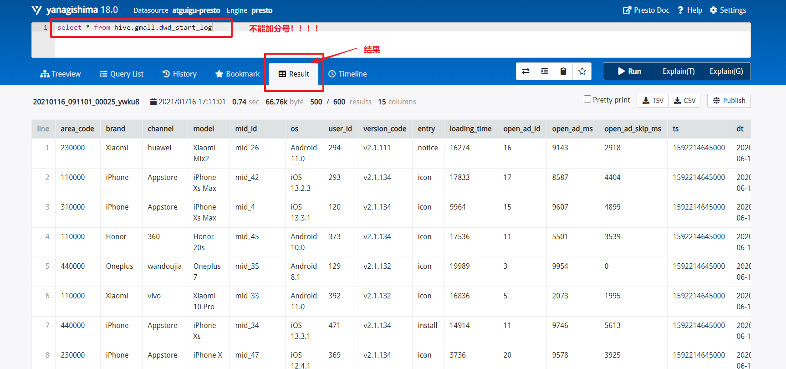Click the atguigu-presto datasource label
Viewport: 786px width, 369px height.
[196, 10]
